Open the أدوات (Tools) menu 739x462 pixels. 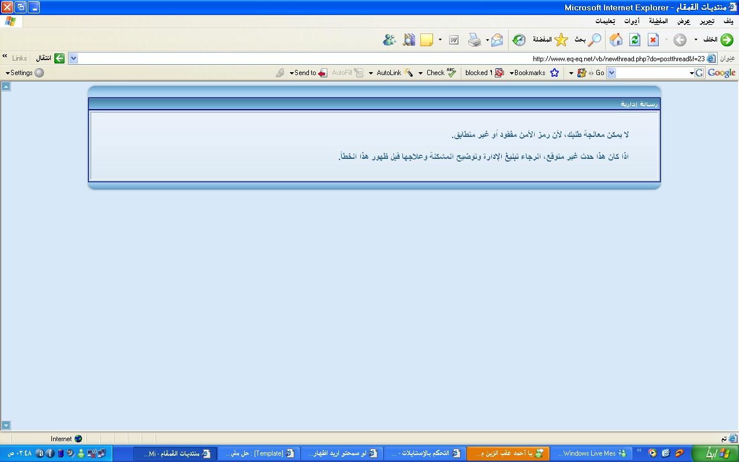coord(632,21)
